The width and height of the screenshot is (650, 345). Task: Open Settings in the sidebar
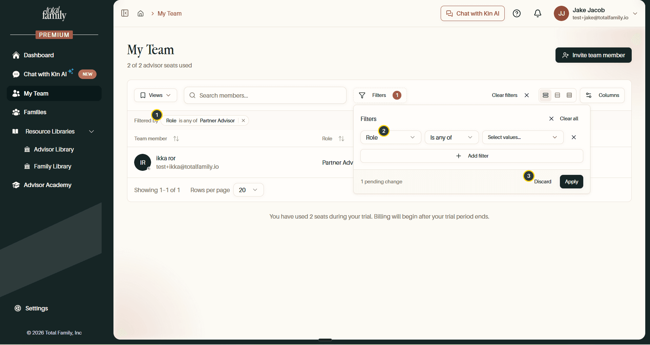pos(36,308)
